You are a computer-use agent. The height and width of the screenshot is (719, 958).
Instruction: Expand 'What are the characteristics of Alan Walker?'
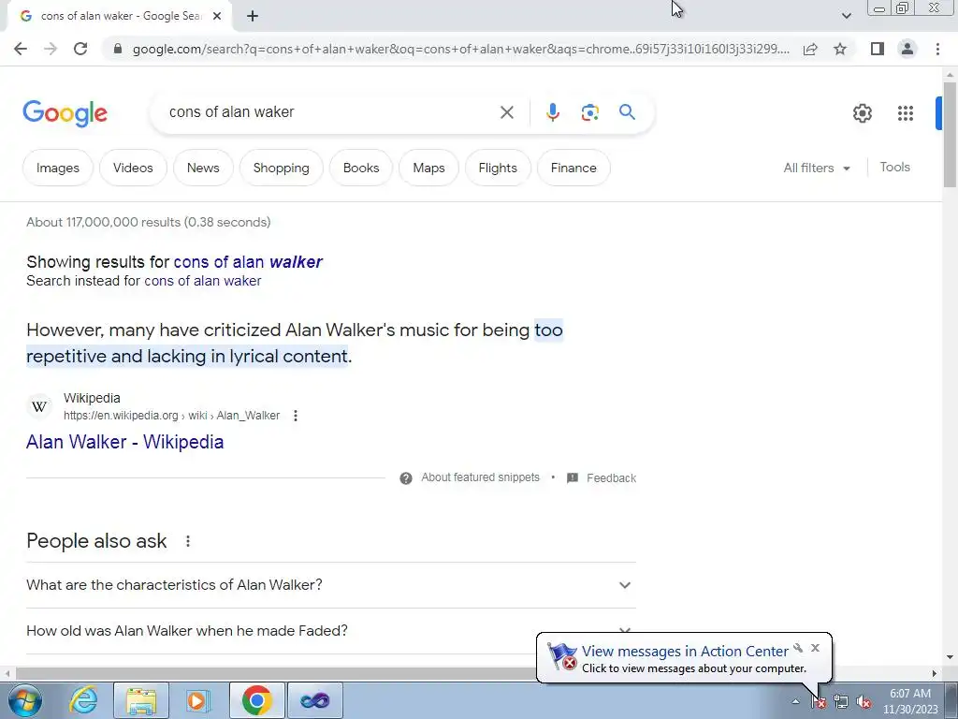pos(331,585)
